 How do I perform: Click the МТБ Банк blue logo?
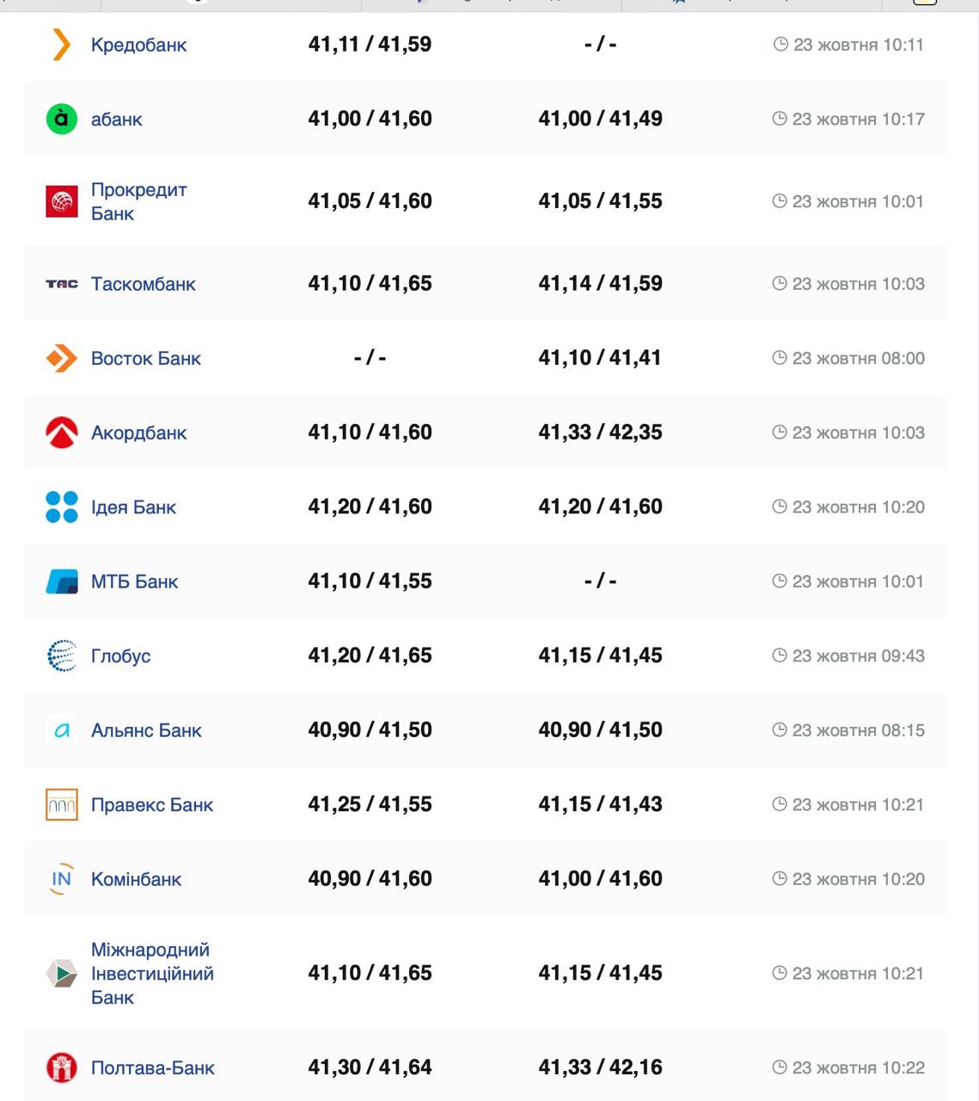61,581
